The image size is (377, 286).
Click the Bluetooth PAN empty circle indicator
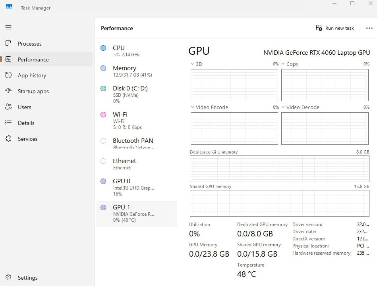coord(103,141)
